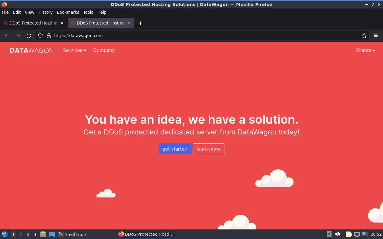Switch to virtual desktop 2
The width and height of the screenshot is (383, 239).
coord(20,235)
